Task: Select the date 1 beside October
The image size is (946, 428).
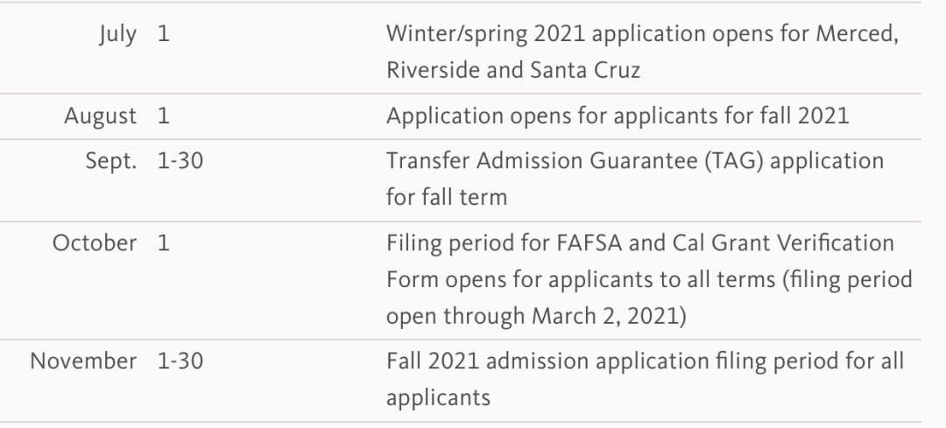Action: click(163, 242)
